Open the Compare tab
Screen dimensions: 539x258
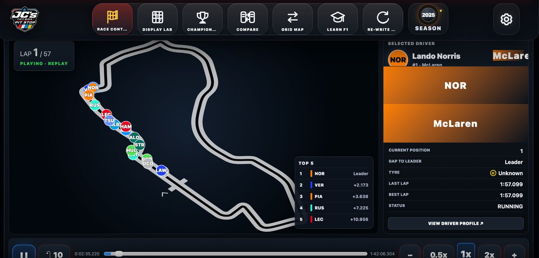pyautogui.click(x=247, y=19)
